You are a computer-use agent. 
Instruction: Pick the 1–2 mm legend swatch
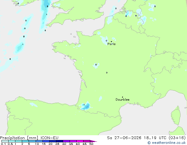click(x=19, y=141)
